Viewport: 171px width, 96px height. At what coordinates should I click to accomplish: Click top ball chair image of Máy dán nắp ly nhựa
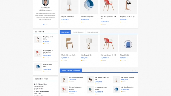click(89, 7)
